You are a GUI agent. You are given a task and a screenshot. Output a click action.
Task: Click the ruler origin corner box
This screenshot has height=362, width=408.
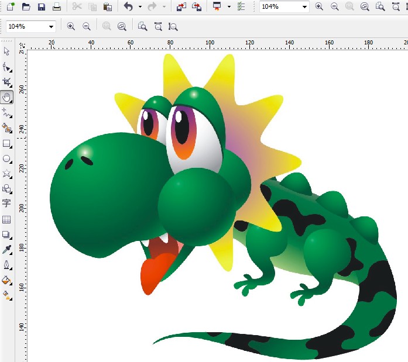tap(22, 46)
